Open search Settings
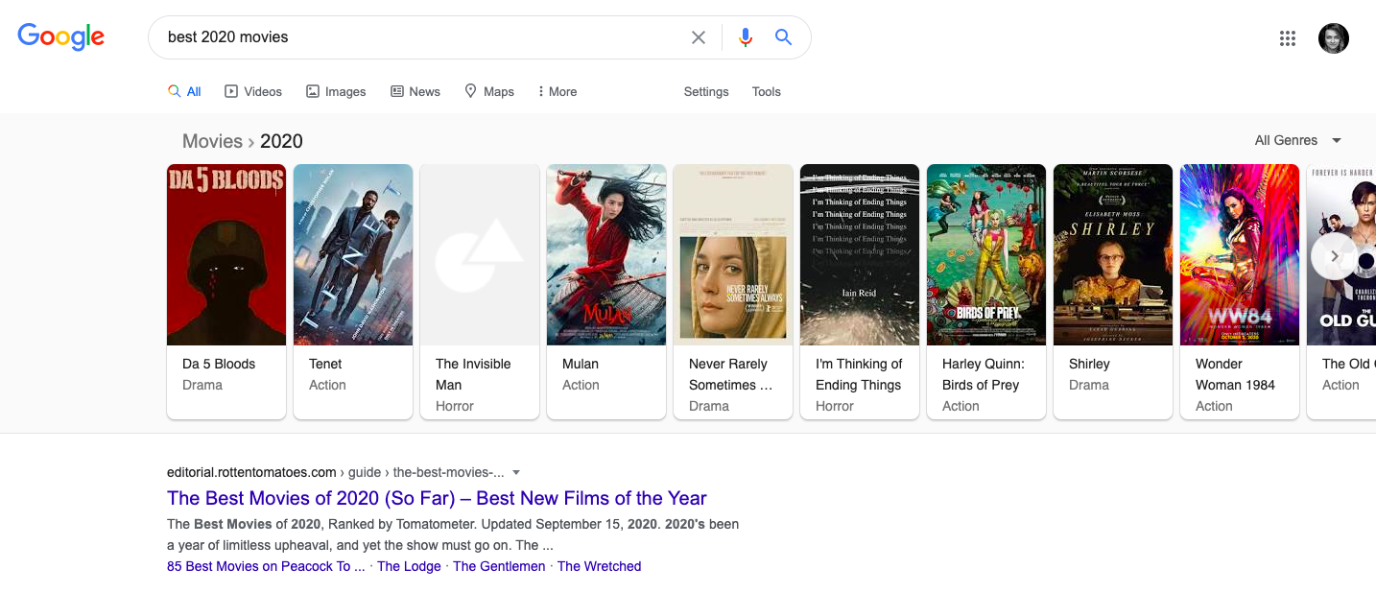 [x=706, y=91]
